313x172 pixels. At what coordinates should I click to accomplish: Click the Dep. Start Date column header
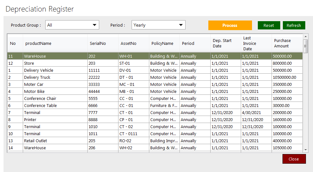(222, 43)
